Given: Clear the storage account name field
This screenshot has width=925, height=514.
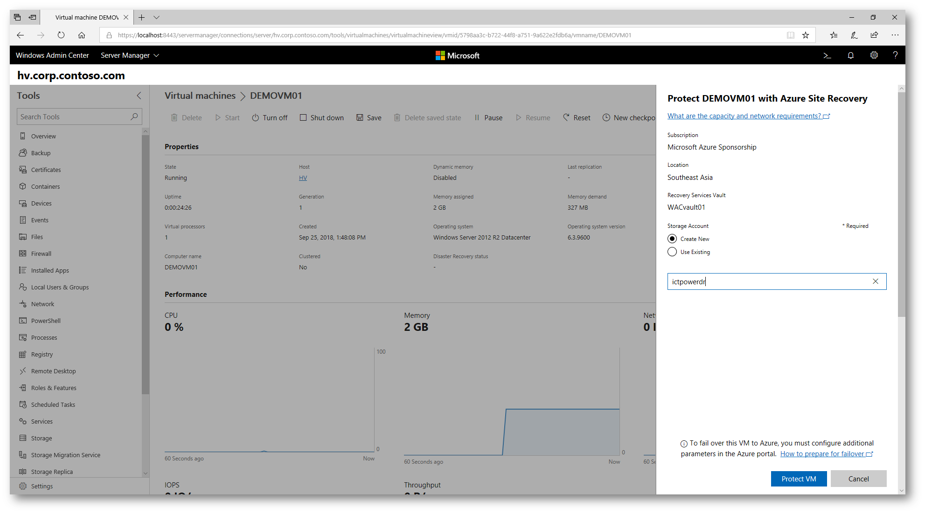Looking at the screenshot, I should click(x=876, y=281).
